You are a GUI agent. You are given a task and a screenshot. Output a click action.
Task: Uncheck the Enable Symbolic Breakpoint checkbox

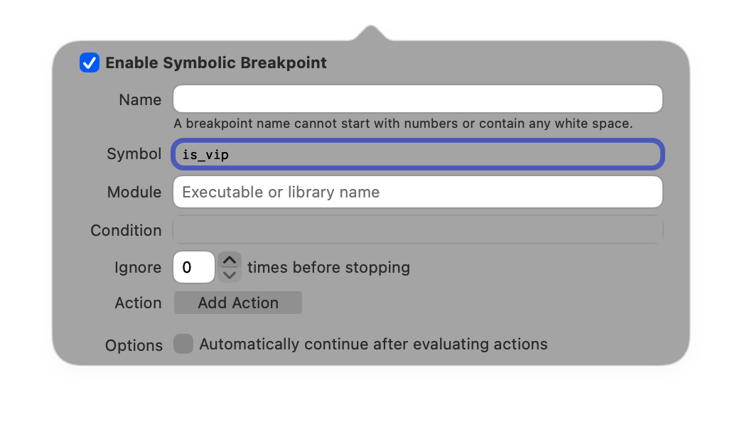(90, 63)
